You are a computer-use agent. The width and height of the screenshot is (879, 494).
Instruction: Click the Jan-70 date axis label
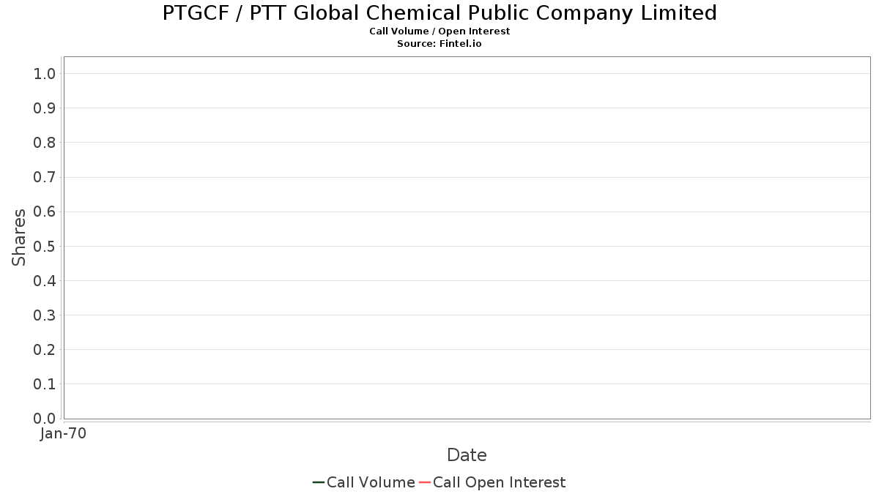point(64,434)
